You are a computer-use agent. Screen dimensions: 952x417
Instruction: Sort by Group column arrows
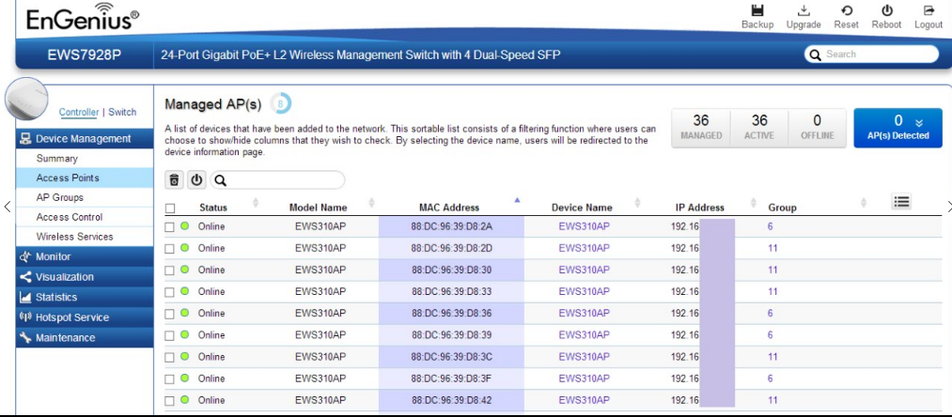[x=864, y=202]
